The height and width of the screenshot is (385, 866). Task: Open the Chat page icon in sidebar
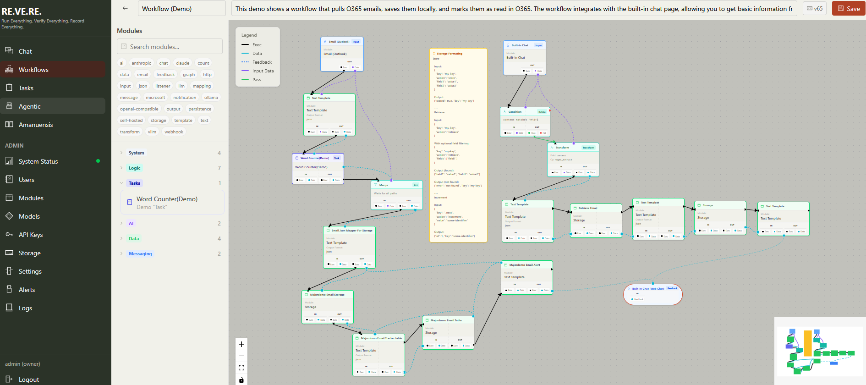9,51
